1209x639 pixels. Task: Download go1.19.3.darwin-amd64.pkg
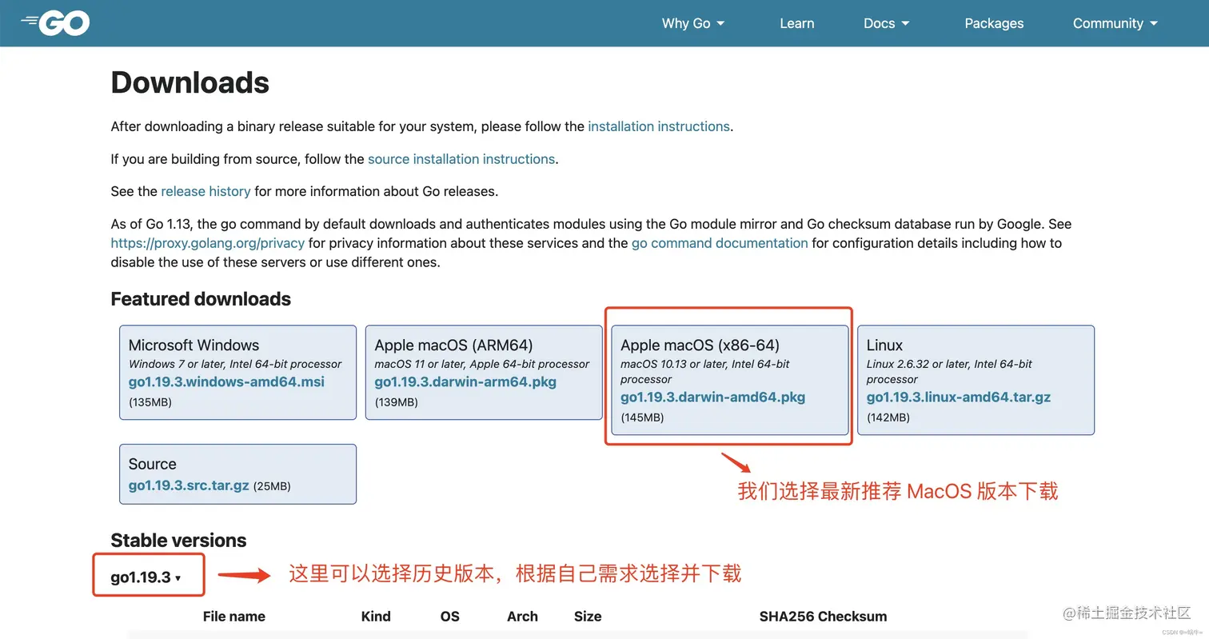click(x=712, y=397)
